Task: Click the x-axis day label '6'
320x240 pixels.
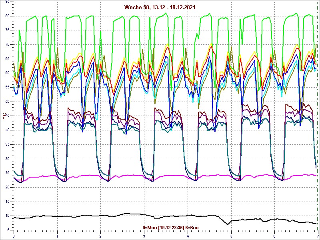Action: (x=274, y=236)
